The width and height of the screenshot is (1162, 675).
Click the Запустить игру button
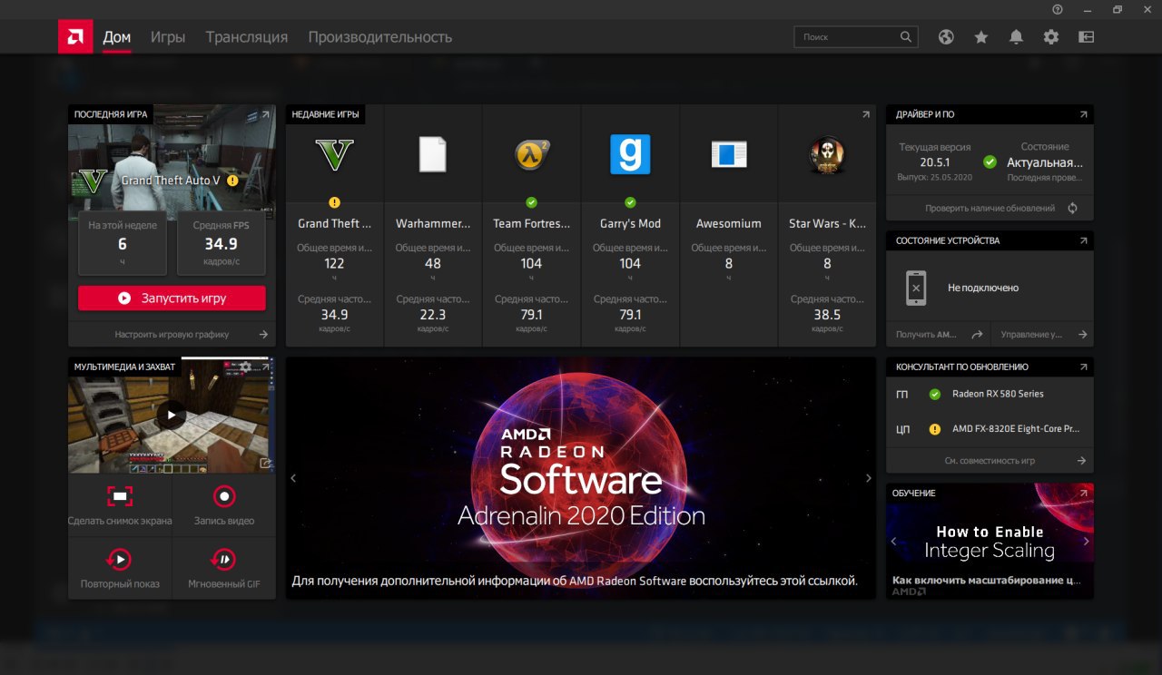[x=172, y=298]
